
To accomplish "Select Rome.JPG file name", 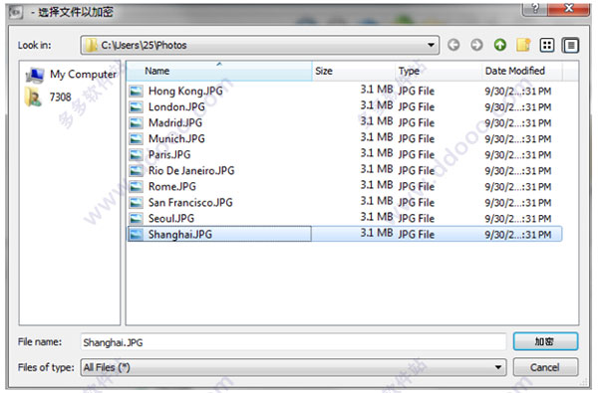I will (172, 187).
